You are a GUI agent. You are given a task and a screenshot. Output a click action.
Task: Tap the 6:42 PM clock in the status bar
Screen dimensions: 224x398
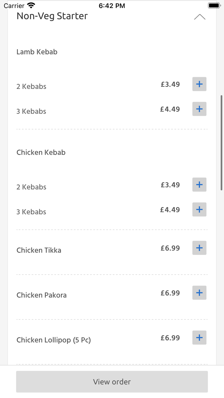click(x=112, y=5)
